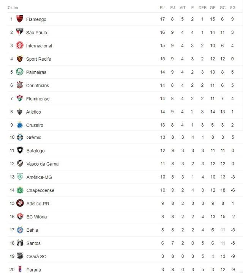Select the EC Vitória team name
The height and width of the screenshot is (273, 243).
pyautogui.click(x=36, y=217)
